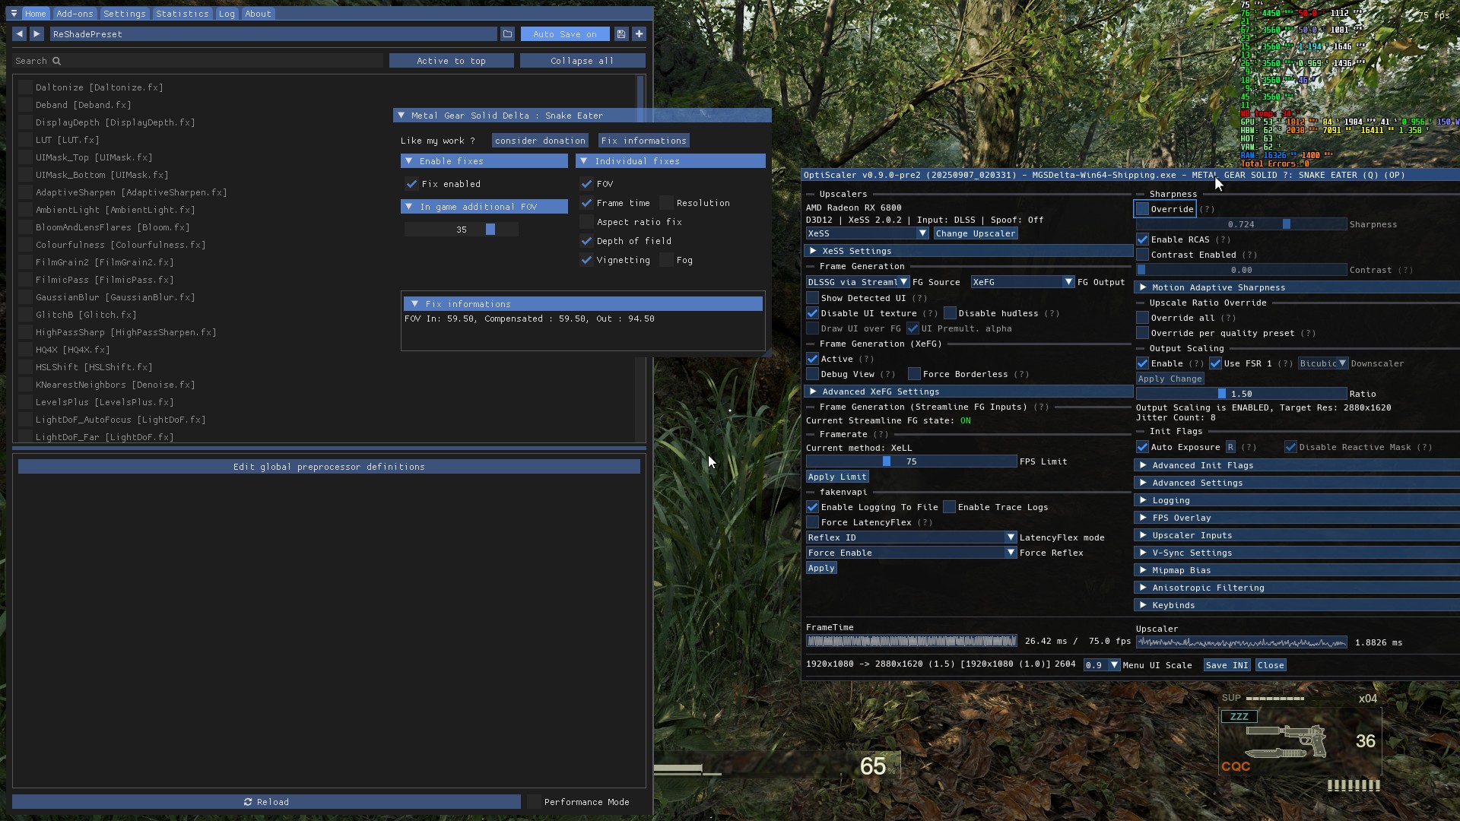The image size is (1460, 821).
Task: Uncheck the FOV individual fix
Action: point(586,184)
